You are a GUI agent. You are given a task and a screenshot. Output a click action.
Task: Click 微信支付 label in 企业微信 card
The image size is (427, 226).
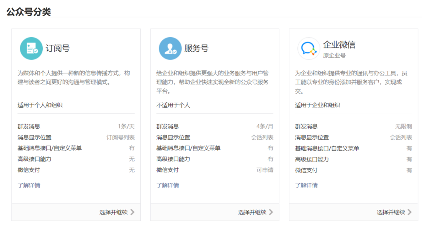click(x=306, y=170)
